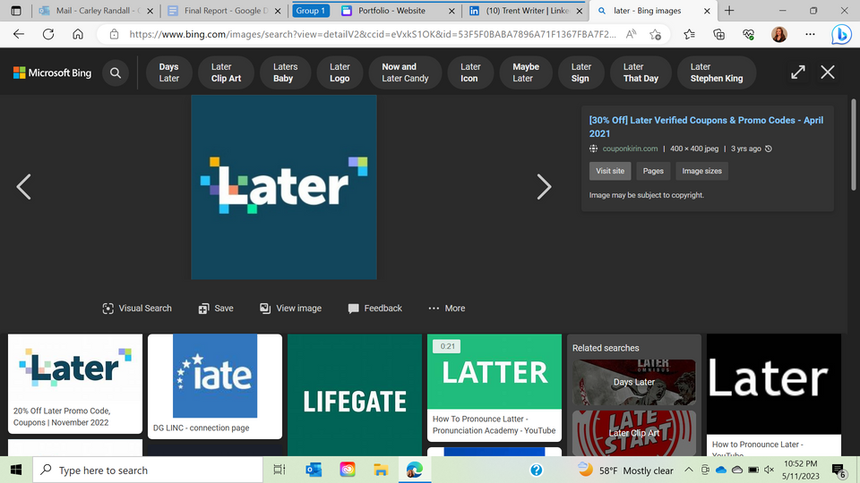This screenshot has height=483, width=860.
Task: Open Browser essentials heart icon
Action: (x=749, y=34)
